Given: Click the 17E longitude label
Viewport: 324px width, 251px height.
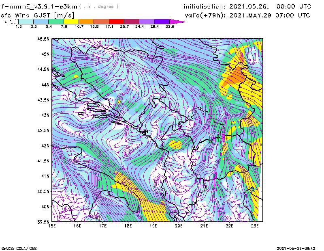Looking at the screenshot, I should (103, 226).
